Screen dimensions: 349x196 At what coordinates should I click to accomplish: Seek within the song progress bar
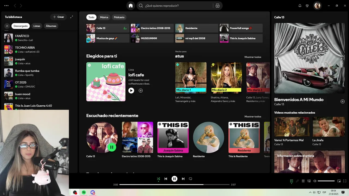pos(174,185)
